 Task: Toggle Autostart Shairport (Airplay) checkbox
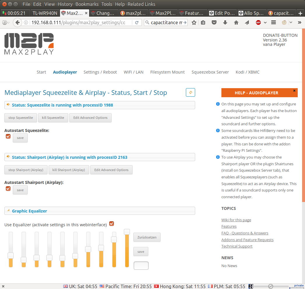tap(8, 189)
